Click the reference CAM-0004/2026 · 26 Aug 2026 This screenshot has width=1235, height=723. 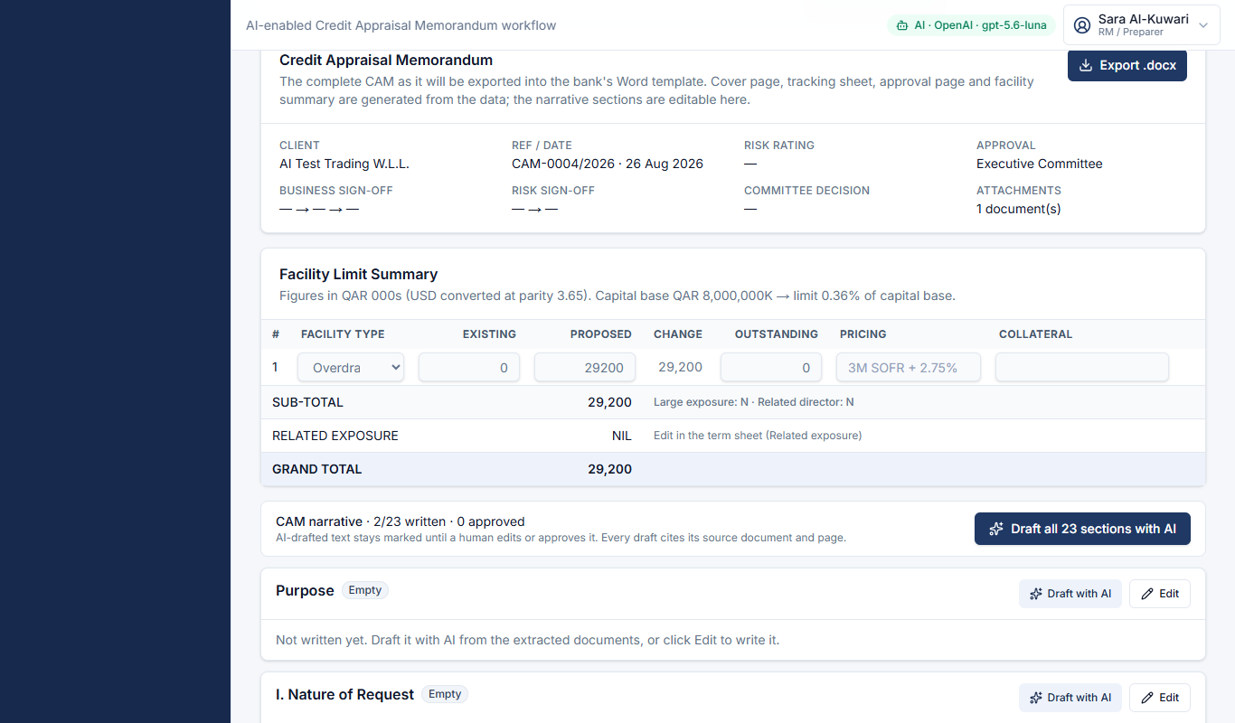(x=608, y=164)
